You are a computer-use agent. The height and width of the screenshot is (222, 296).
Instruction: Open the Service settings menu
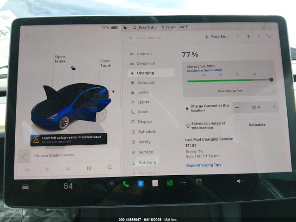click(142, 152)
